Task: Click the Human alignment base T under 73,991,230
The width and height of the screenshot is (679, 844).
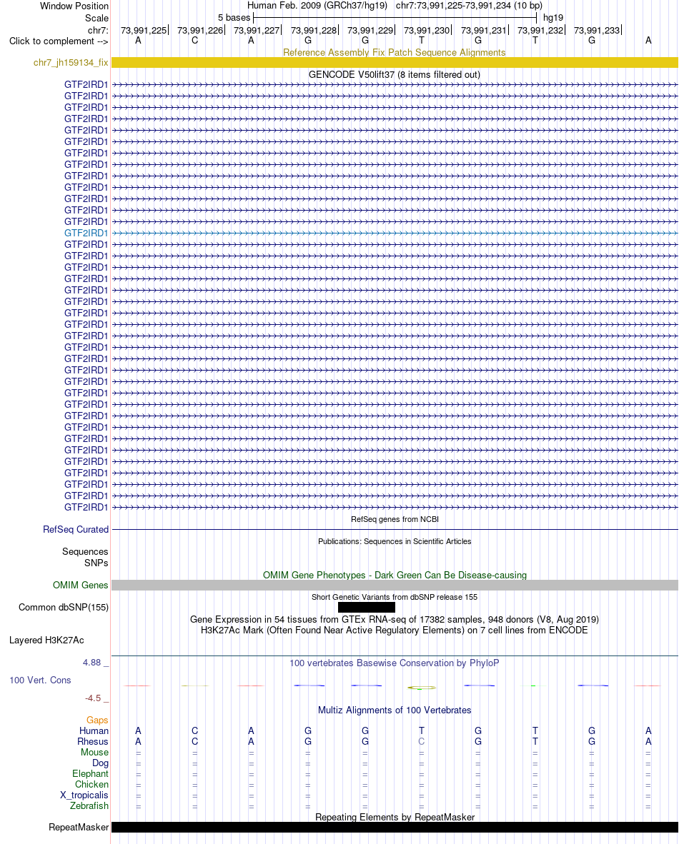Action: pos(422,731)
